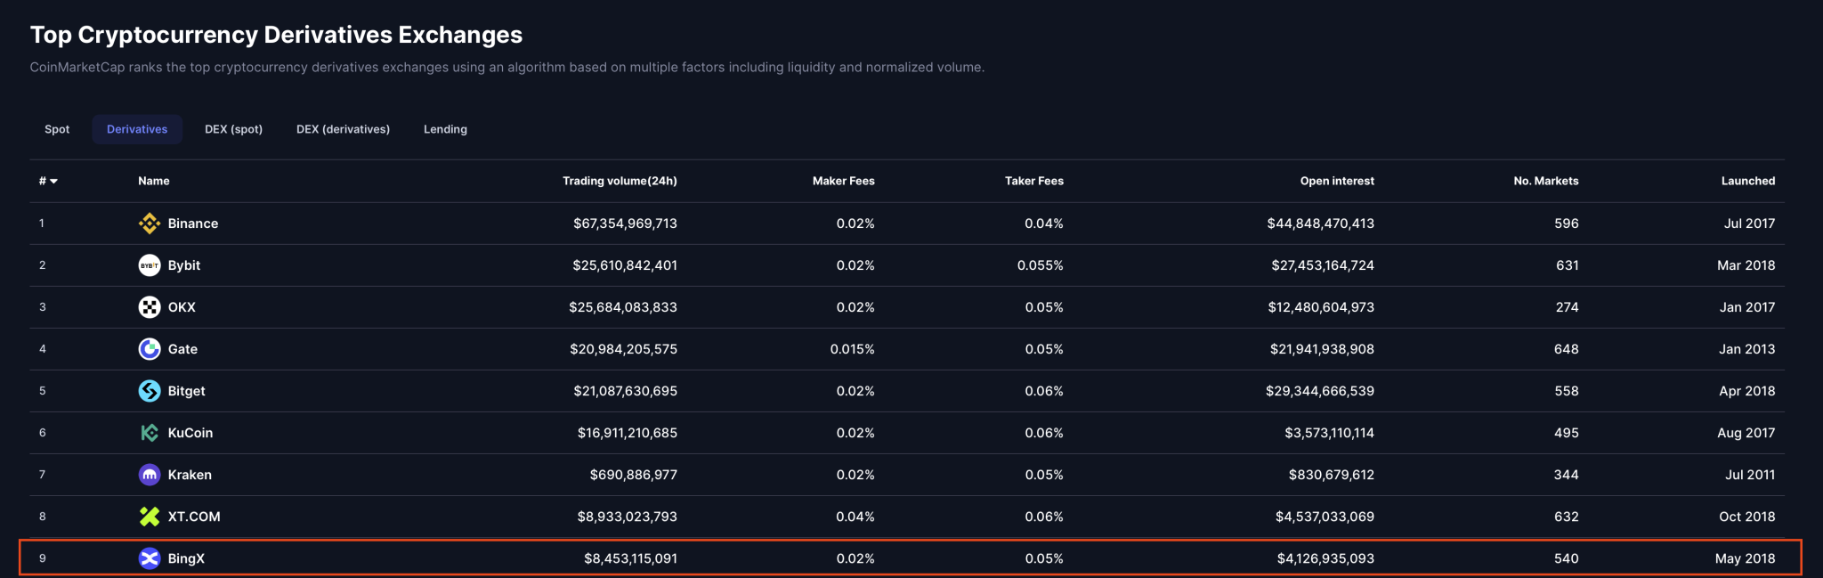Open the KuCoin exchange link

point(190,433)
